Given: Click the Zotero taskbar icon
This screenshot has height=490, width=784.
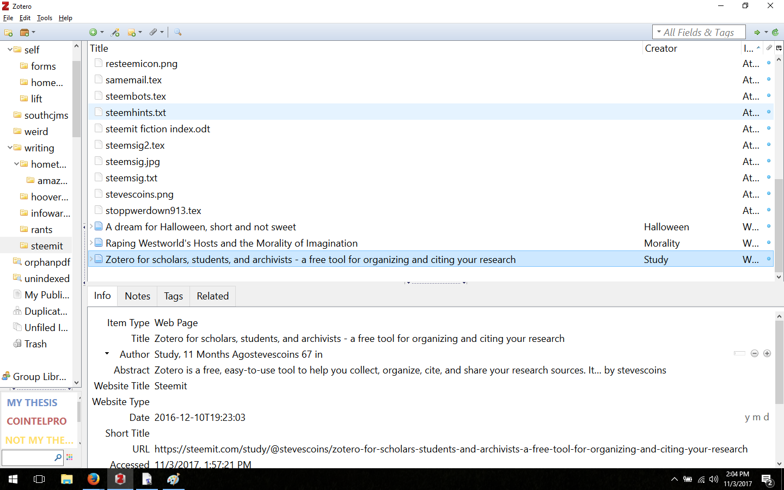Looking at the screenshot, I should point(120,479).
